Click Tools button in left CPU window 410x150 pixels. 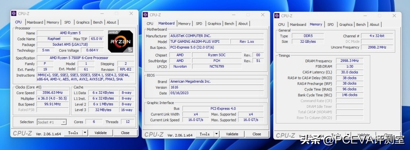click(73, 133)
